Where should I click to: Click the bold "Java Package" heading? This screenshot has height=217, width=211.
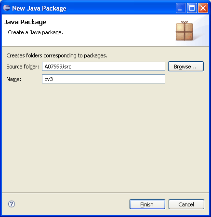point(26,22)
